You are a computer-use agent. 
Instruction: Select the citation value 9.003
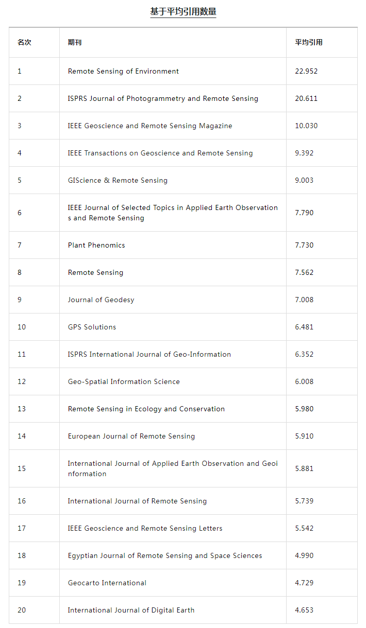click(304, 180)
